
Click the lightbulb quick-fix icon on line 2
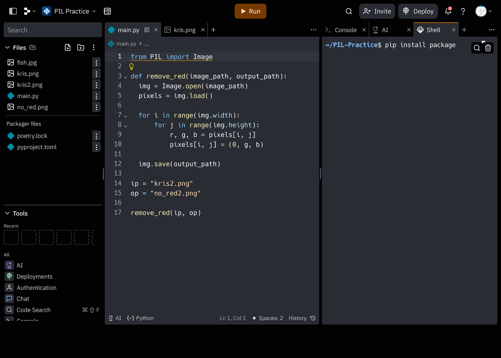point(132,66)
